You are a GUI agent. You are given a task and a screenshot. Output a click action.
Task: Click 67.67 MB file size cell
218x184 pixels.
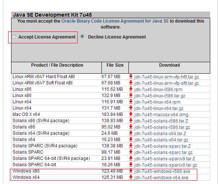(x=111, y=77)
